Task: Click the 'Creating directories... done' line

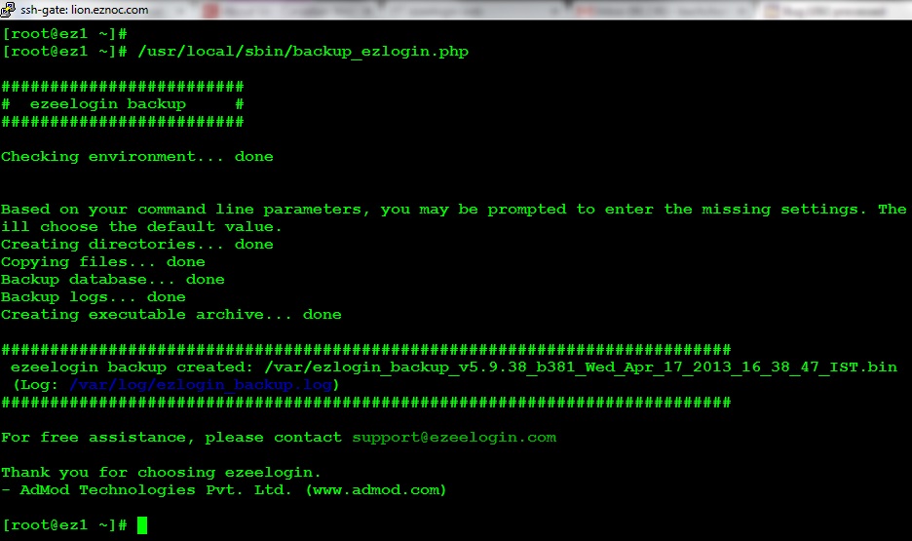Action: point(137,245)
